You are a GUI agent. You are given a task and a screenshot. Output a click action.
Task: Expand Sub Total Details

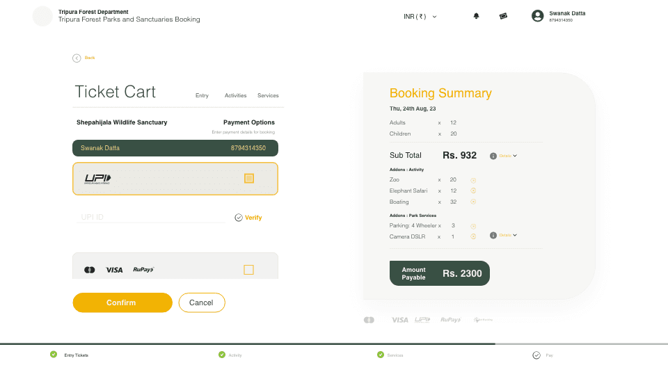tap(508, 156)
